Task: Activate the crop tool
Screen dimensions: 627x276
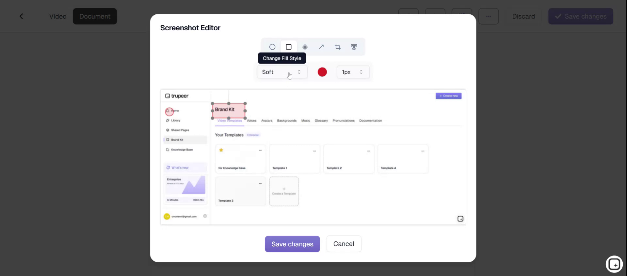Action: pos(338,47)
